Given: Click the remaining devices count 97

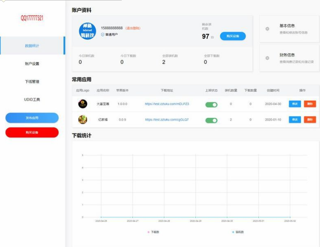Looking at the screenshot, I should (x=205, y=36).
